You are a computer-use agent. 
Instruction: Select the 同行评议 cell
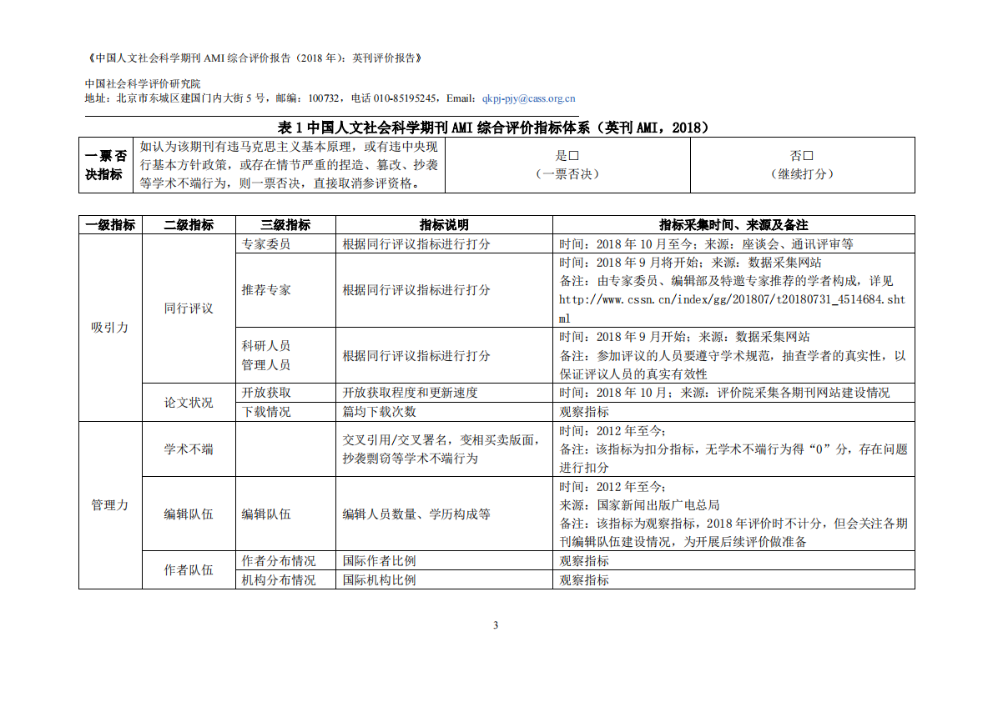[x=188, y=308]
